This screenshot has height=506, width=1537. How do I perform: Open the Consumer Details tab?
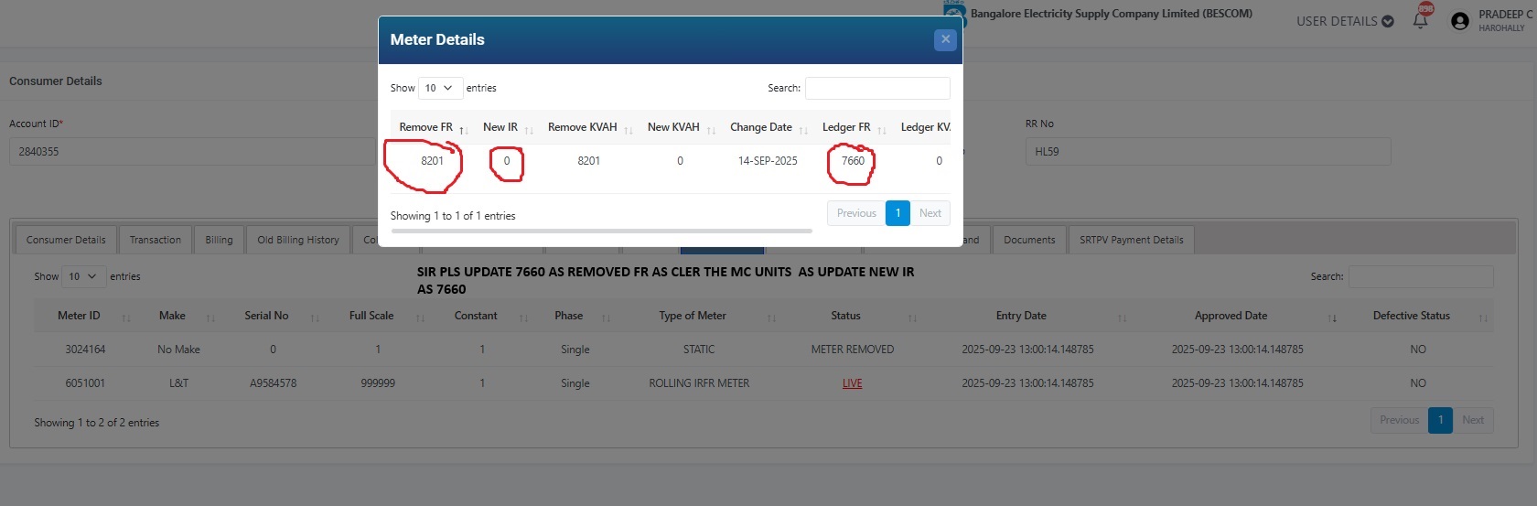click(x=66, y=240)
